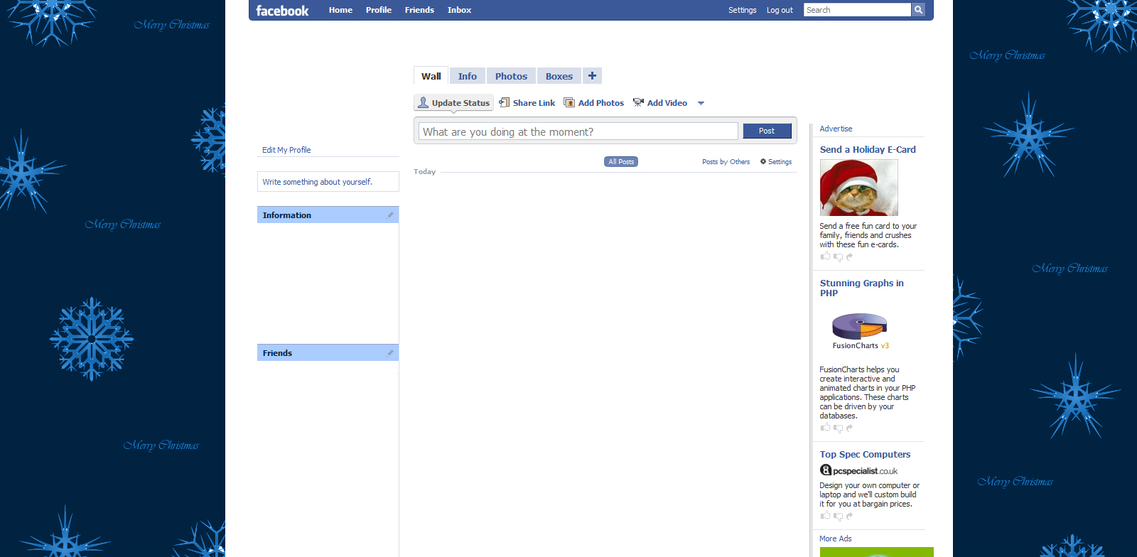Click the FusionCharts pie chart image

[860, 330]
